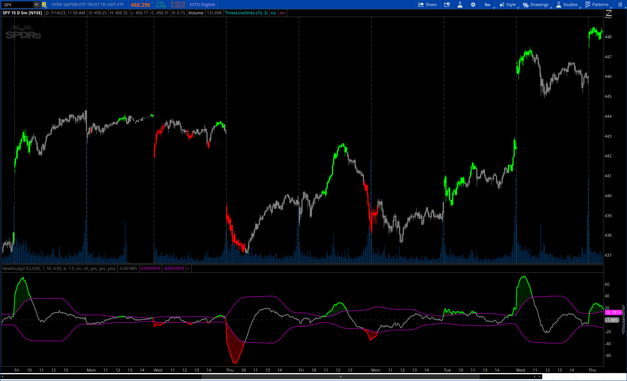Open the Style candlestick menu
This screenshot has height=381, width=627.
point(508,5)
